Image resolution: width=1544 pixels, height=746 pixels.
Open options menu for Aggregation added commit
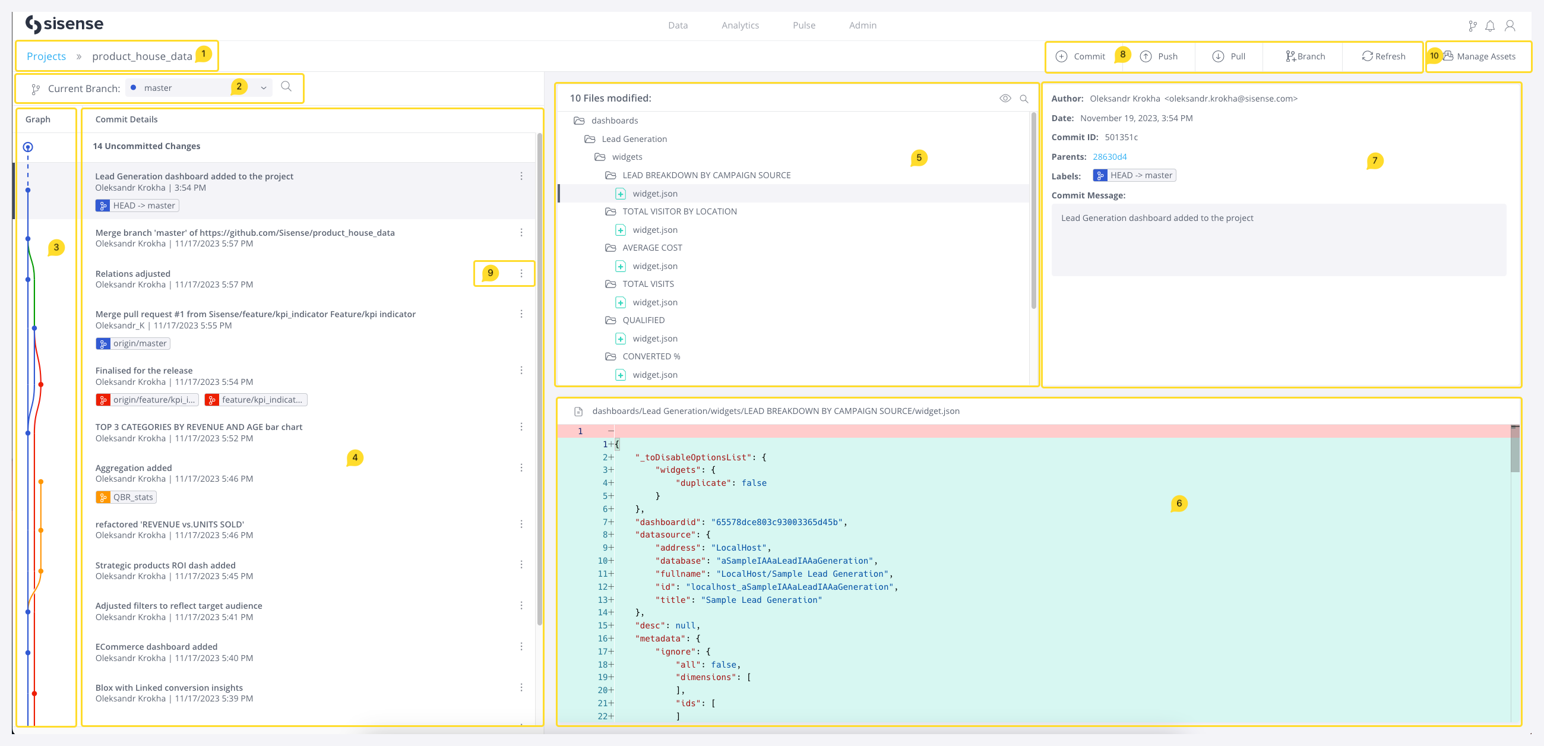click(x=521, y=468)
